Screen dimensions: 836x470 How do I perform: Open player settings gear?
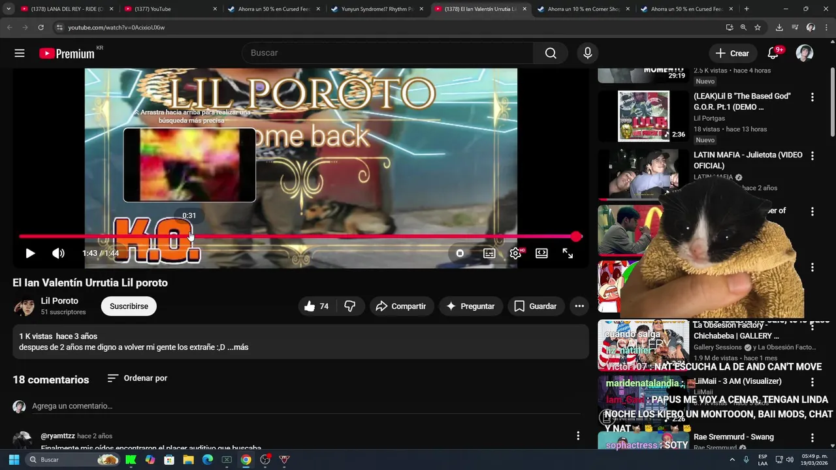coord(515,253)
